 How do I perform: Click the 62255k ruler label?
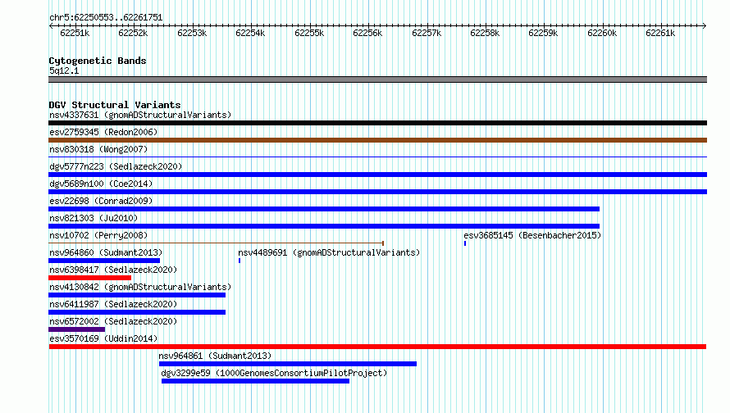[309, 33]
